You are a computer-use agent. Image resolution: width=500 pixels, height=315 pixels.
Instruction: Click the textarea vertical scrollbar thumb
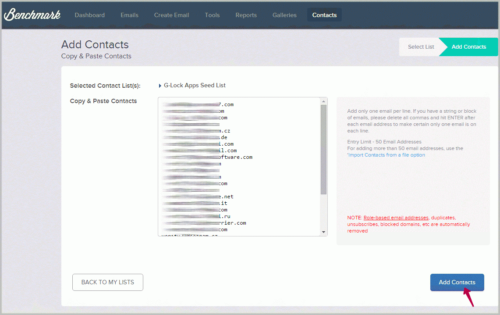point(323,149)
